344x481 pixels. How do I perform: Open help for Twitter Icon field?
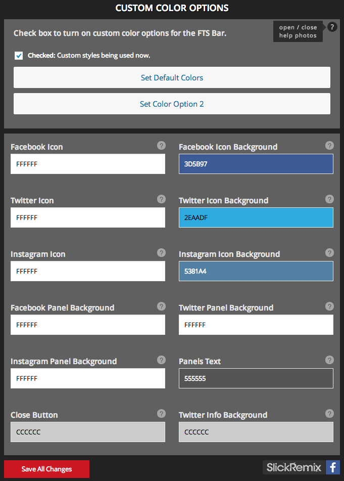[x=162, y=199]
